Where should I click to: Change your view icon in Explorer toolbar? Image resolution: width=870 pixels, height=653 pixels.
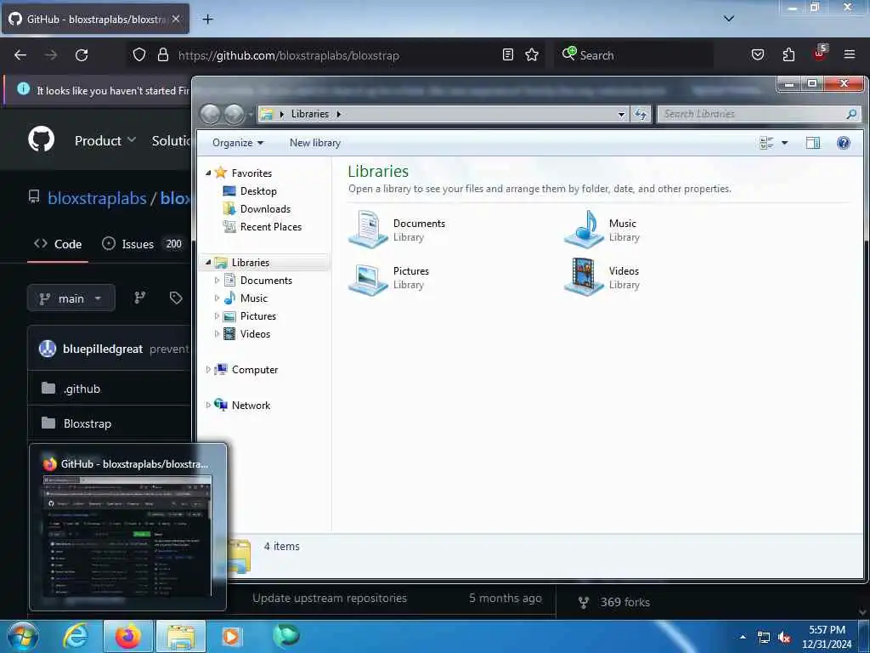(x=766, y=143)
